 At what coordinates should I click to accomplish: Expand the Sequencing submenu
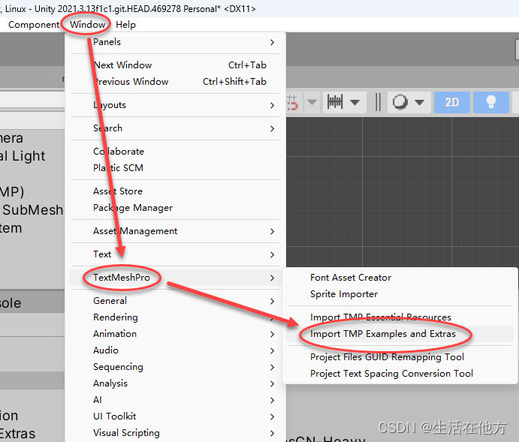point(176,367)
